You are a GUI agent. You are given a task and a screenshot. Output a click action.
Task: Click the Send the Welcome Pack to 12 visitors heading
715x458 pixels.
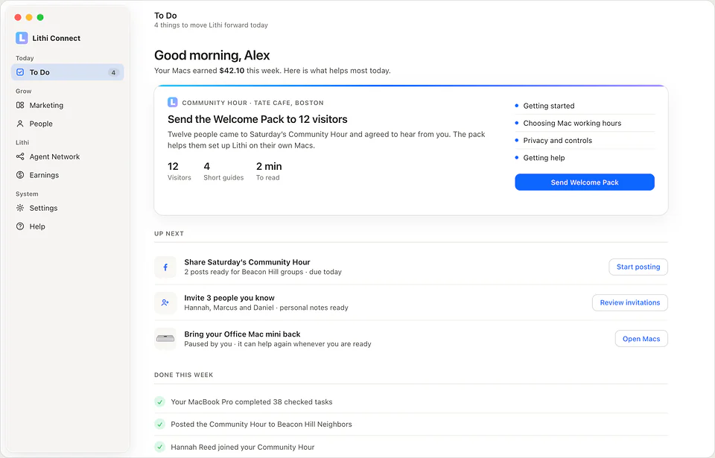point(257,119)
